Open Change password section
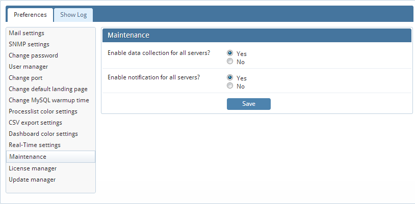 pyautogui.click(x=33, y=55)
